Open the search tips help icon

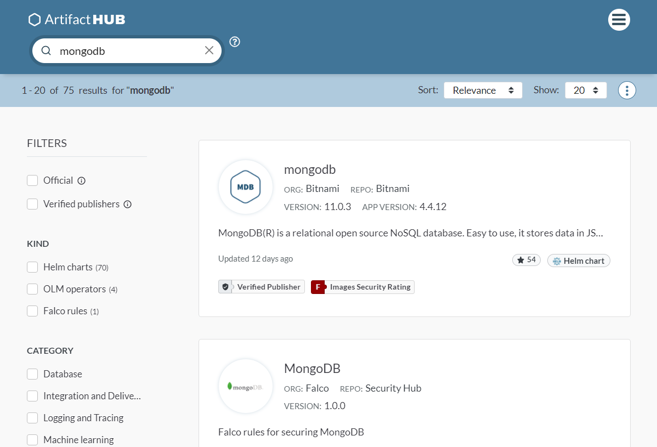coord(235,42)
